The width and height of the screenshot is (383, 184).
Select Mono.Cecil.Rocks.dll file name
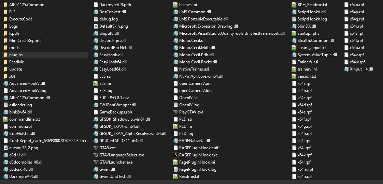click(198, 62)
